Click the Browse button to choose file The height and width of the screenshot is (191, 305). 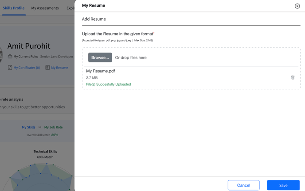(100, 57)
